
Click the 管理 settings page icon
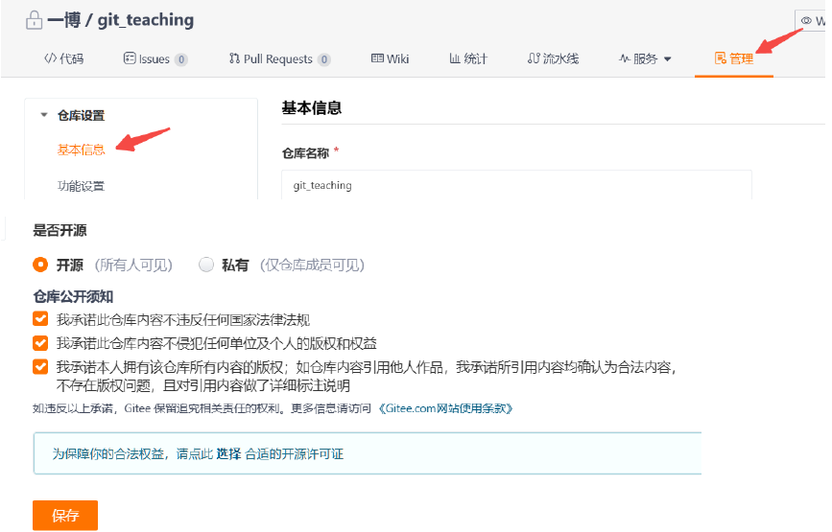click(720, 58)
